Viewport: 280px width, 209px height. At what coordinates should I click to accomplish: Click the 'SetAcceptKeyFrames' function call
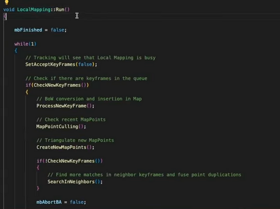pyautogui.click(x=50, y=64)
